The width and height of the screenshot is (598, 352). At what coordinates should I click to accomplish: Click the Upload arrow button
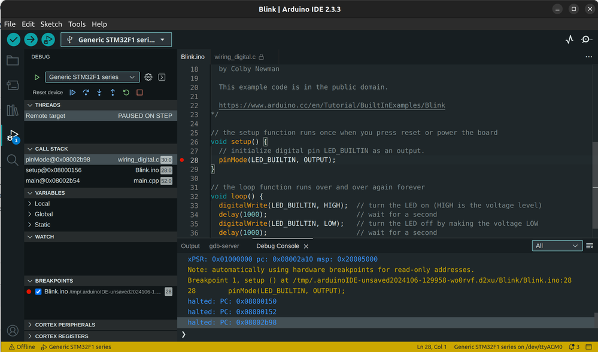31,39
